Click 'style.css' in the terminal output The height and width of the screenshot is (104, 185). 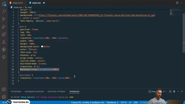point(63,97)
